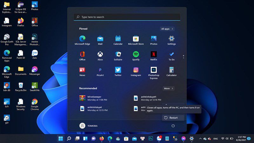This screenshot has width=254, height=143.
Task: Click the Type here to search box
Action: (127, 17)
